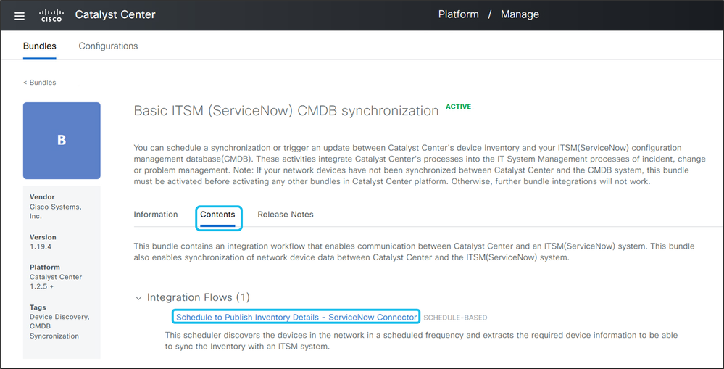Click the Catalyst Center product title
The image size is (724, 369).
[x=115, y=14]
